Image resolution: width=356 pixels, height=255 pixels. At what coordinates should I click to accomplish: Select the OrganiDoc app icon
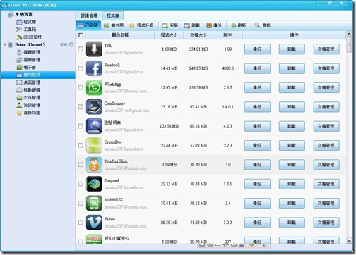[x=94, y=145]
